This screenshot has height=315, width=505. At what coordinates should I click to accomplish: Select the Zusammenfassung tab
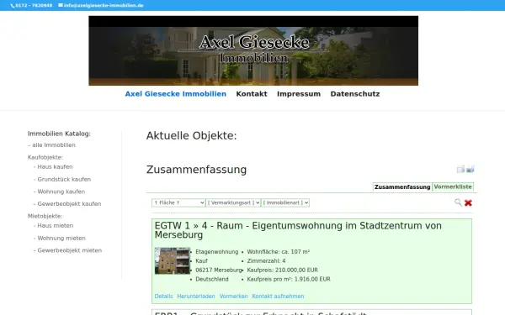[x=402, y=186]
